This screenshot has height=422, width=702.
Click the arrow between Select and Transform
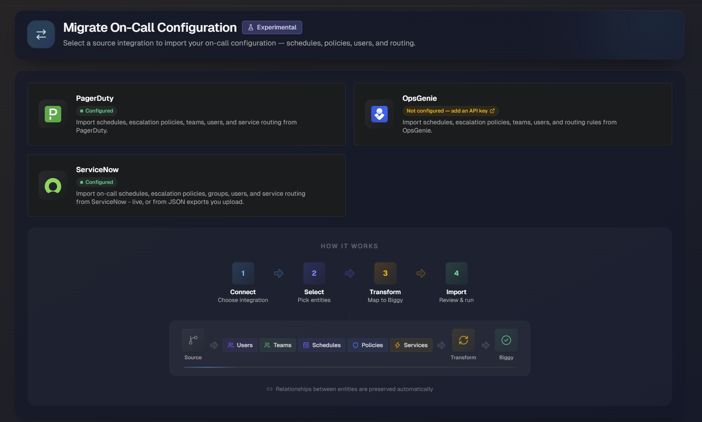pyautogui.click(x=350, y=273)
